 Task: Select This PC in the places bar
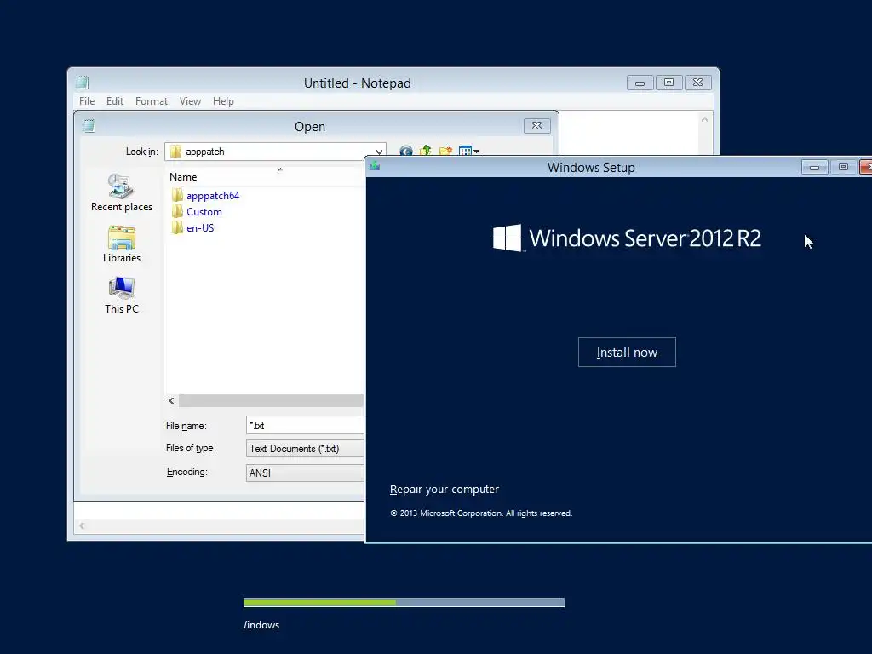[x=121, y=295]
